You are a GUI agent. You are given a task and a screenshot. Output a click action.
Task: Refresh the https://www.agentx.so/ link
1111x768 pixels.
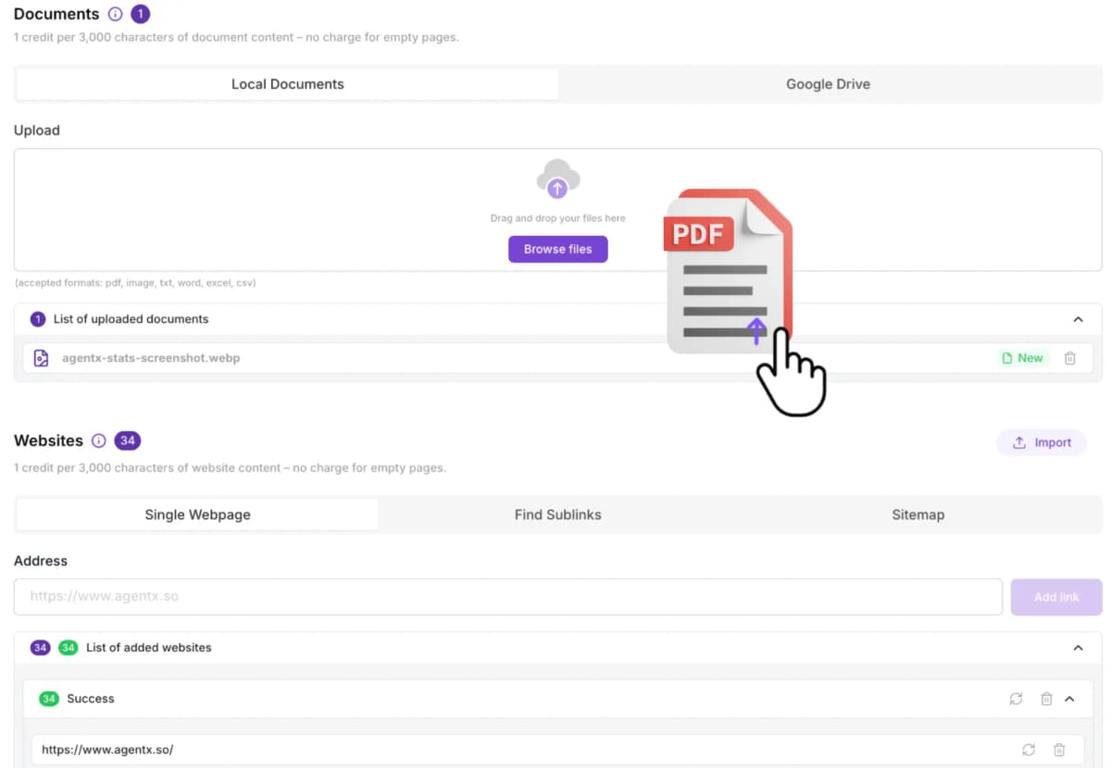(x=1029, y=749)
